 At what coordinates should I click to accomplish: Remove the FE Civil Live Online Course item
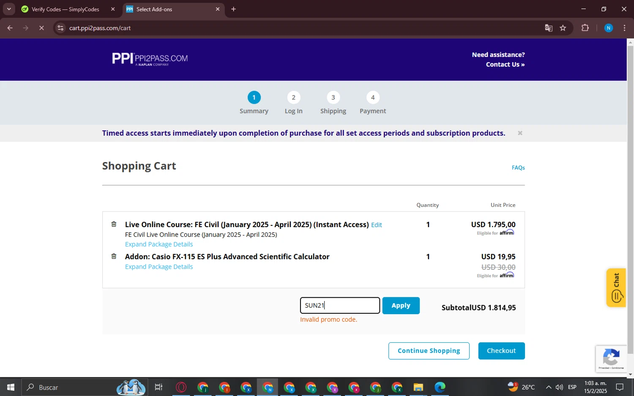click(114, 224)
